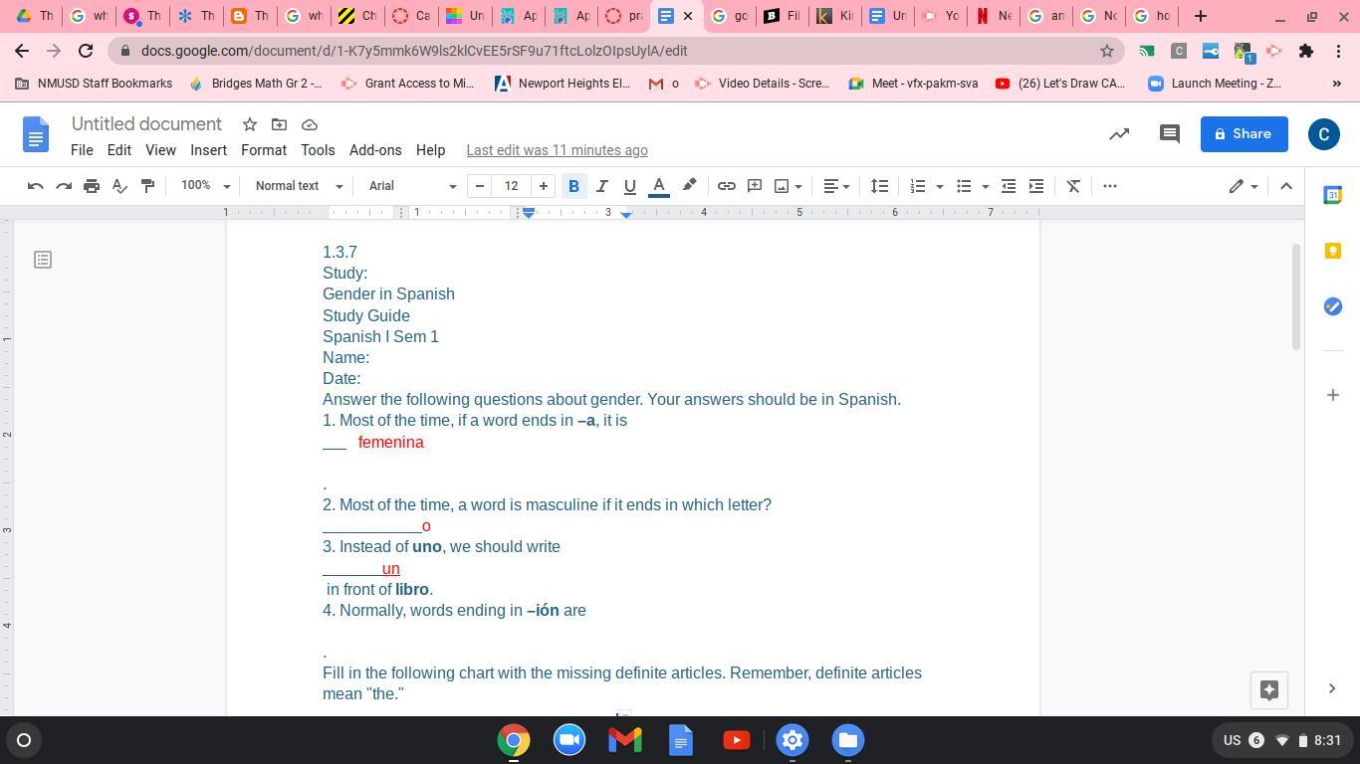The image size is (1360, 764).
Task: Open the Format menu
Action: click(x=264, y=150)
